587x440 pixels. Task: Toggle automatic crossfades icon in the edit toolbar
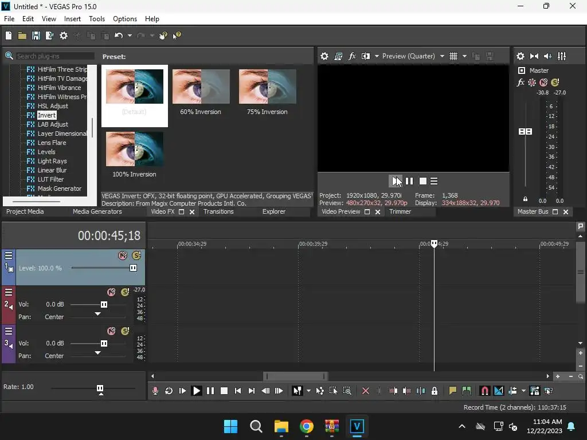tap(498, 391)
